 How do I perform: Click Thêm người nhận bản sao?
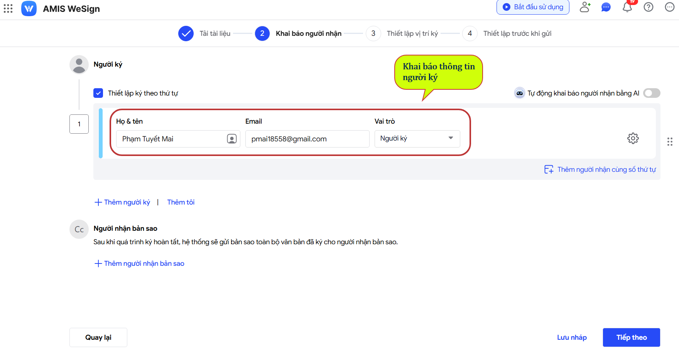coord(139,263)
